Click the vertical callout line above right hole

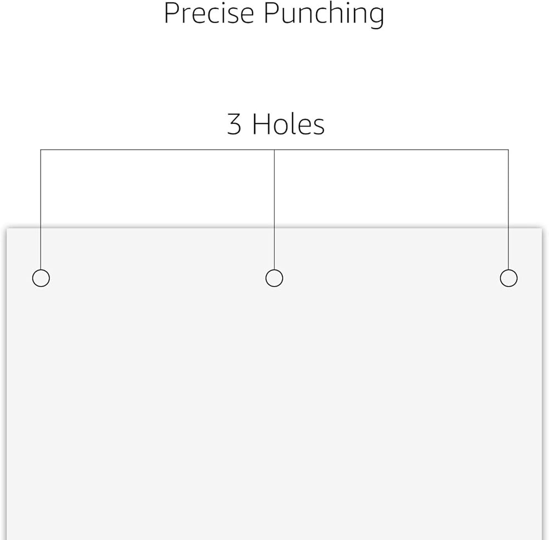tap(508, 209)
